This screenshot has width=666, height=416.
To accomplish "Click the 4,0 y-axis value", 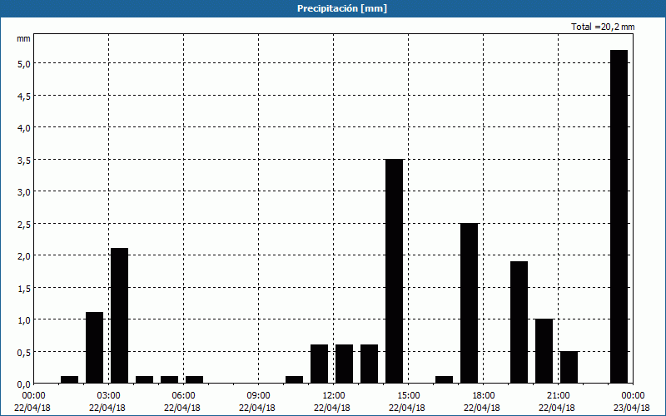I will click(23, 128).
